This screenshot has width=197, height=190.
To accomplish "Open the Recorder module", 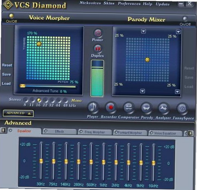I will pyautogui.click(x=111, y=108).
